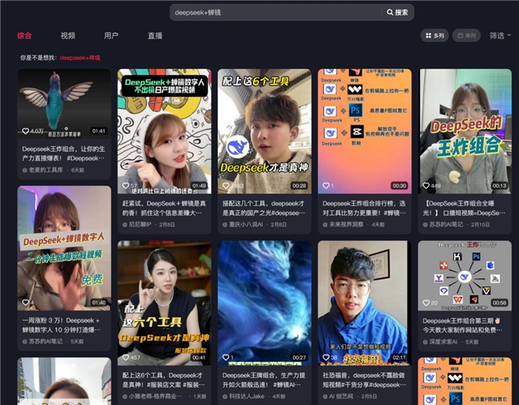Viewport: 519px width, 405px height.
Task: Click like heart showing 457 on 六个工具 video
Action: pos(125,357)
